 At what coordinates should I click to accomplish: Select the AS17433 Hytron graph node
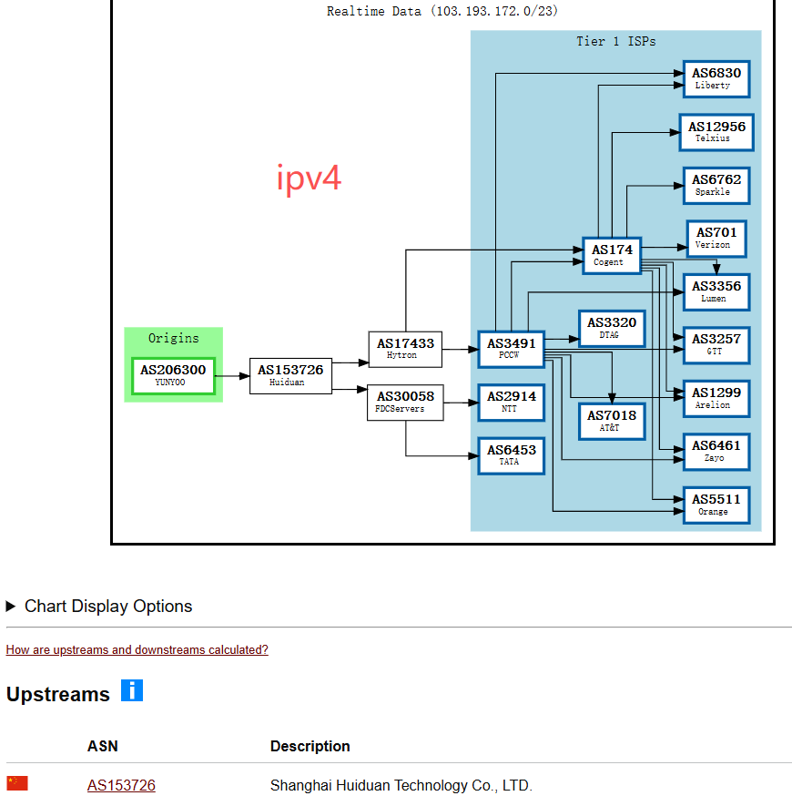[x=405, y=350]
